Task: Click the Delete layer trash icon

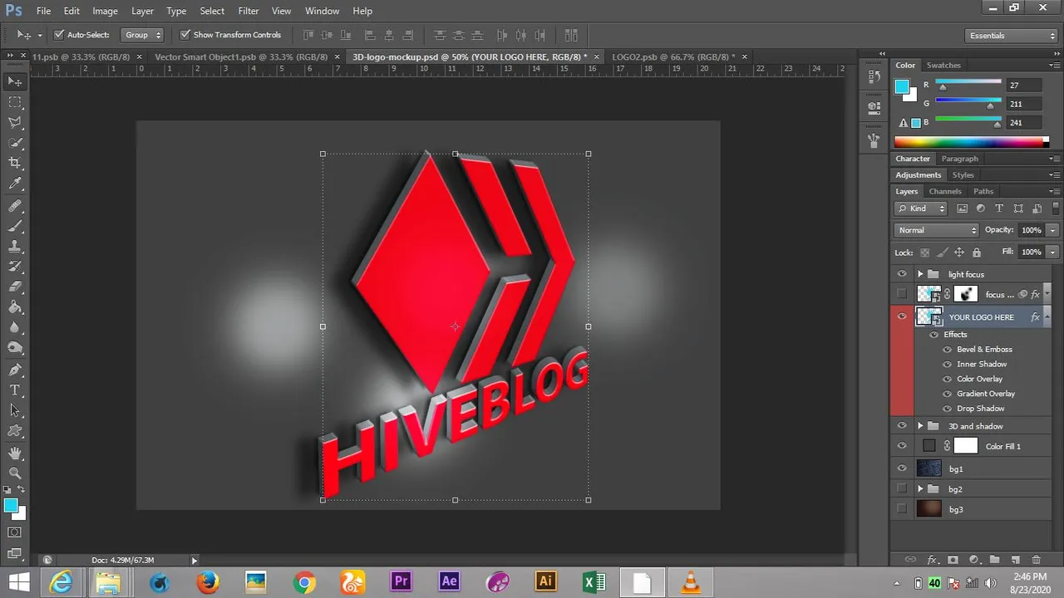Action: 1036,561
